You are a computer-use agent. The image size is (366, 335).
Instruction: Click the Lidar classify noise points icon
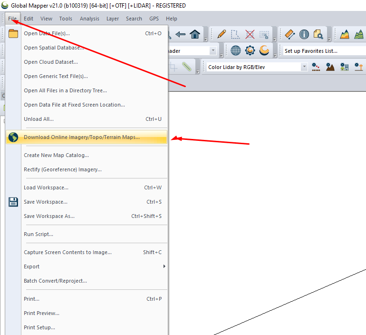pos(316,67)
